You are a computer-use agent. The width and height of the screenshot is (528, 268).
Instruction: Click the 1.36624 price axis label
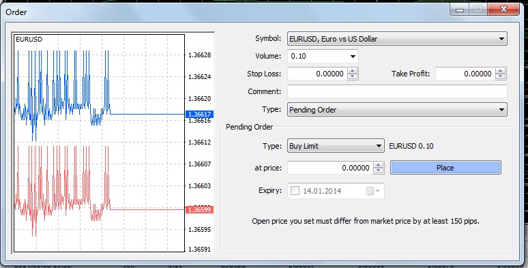tap(200, 77)
